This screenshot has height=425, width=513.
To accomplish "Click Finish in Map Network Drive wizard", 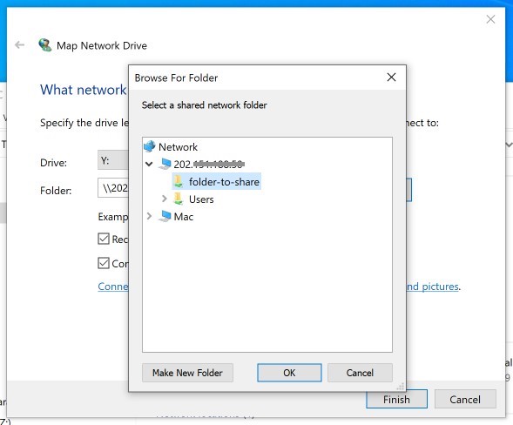I will click(x=396, y=399).
